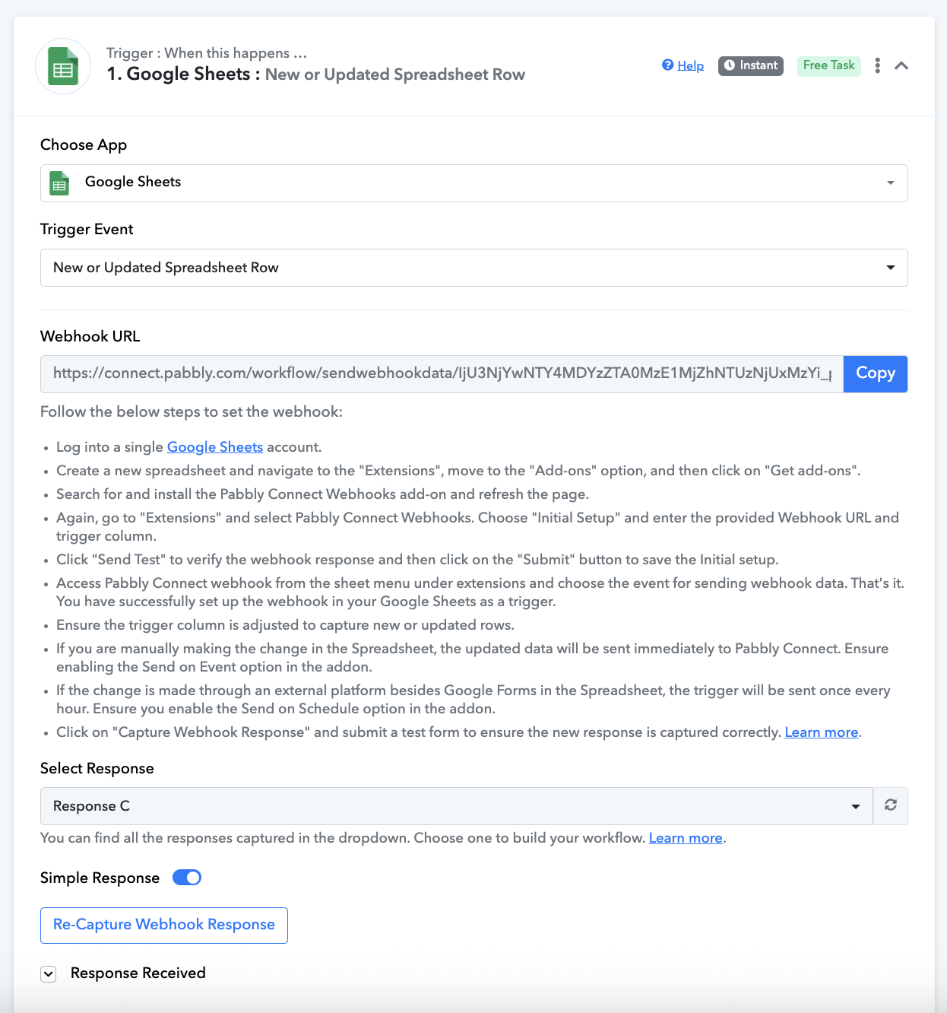Toggle the Simple Response switch
947x1013 pixels.
(x=187, y=878)
